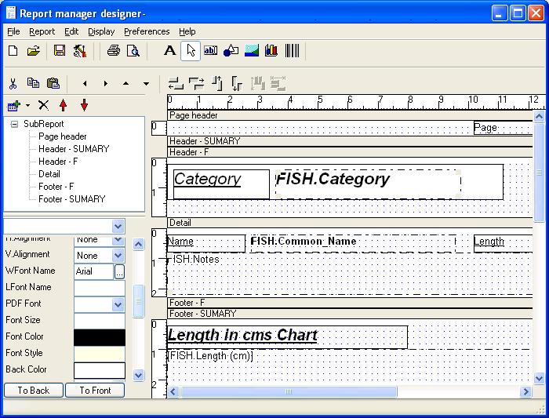Expand the PDF Font dropdown
The image size is (549, 418).
pos(118,304)
